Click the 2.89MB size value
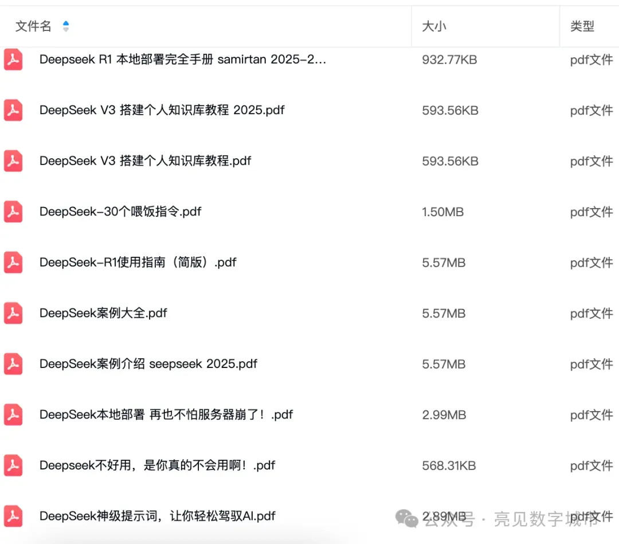619x544 pixels. point(444,516)
